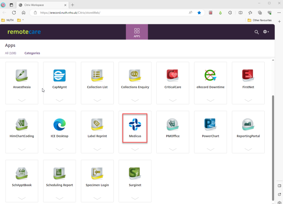Open the red extension icon in toolbar
283x204 pixels.
coord(210,13)
